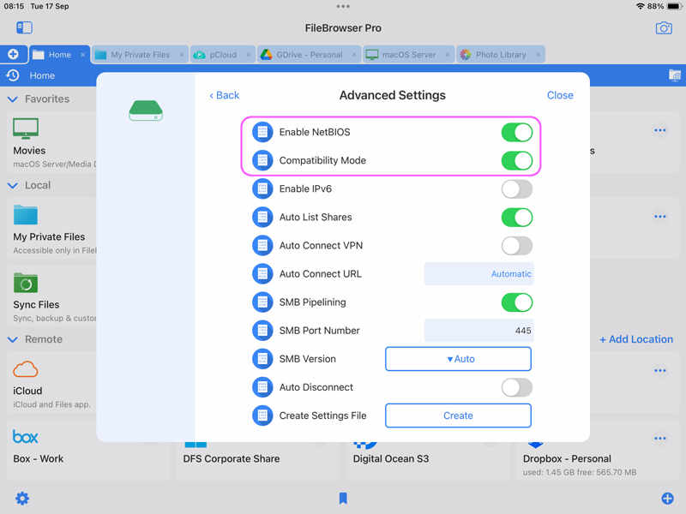This screenshot has height=514, width=686.
Task: Click the Auto Connect URL row icon
Action: point(262,274)
